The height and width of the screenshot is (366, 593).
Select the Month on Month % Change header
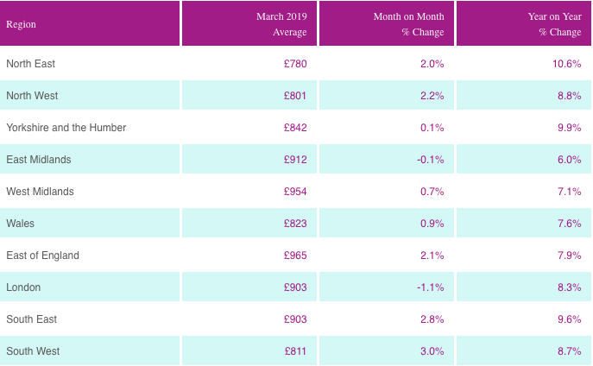pos(408,24)
